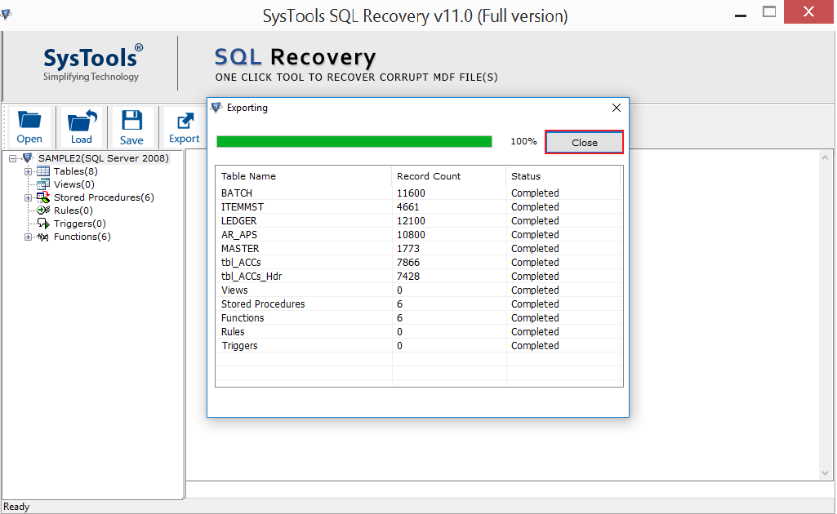This screenshot has width=837, height=514.
Task: Click the SAMPLE2 database icon in tree
Action: 28,158
